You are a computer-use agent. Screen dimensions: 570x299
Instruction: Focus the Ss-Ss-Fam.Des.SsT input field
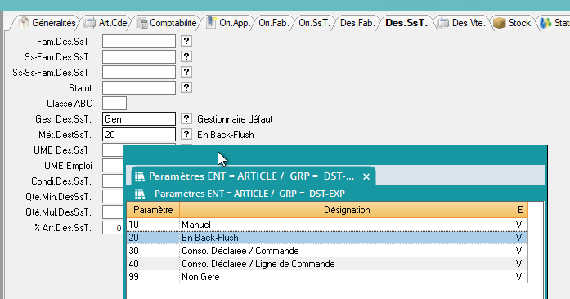click(x=139, y=72)
